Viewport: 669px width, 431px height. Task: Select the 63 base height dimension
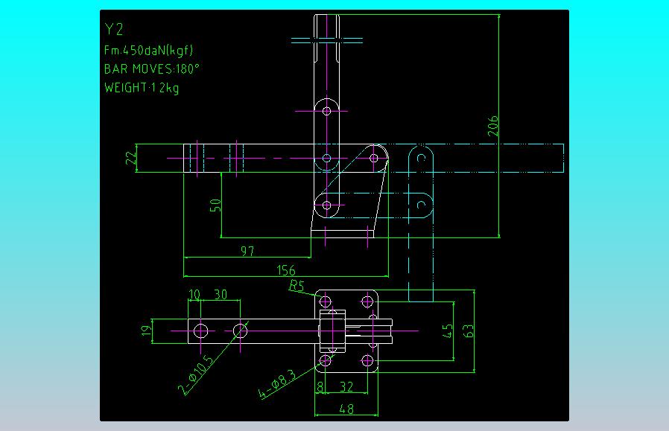468,331
